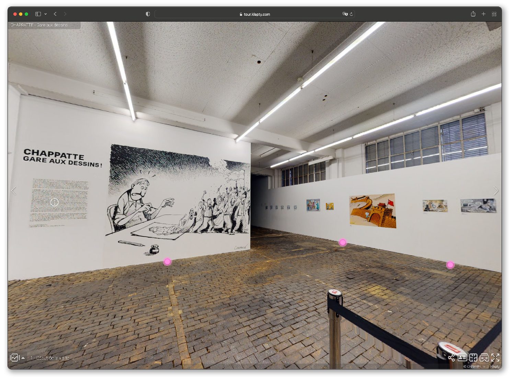The width and height of the screenshot is (515, 378).
Task: Open the contact card info icon
Action: pyautogui.click(x=462, y=358)
